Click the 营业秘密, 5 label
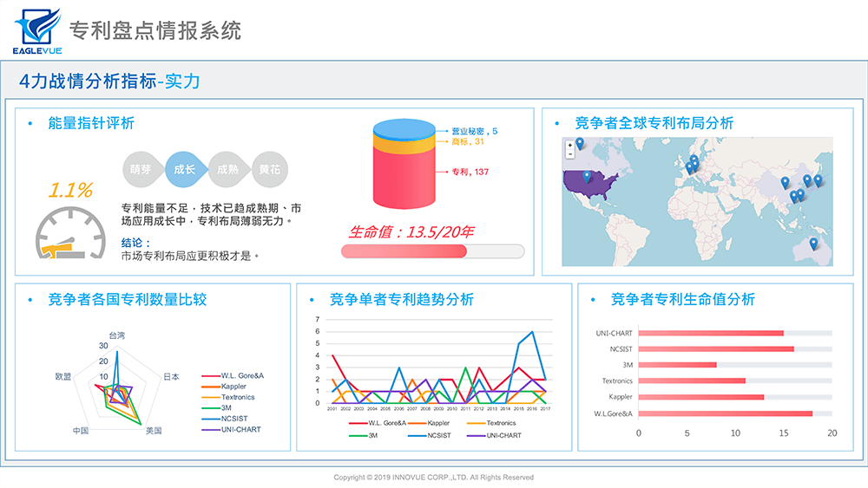The height and width of the screenshot is (488, 868). click(475, 131)
